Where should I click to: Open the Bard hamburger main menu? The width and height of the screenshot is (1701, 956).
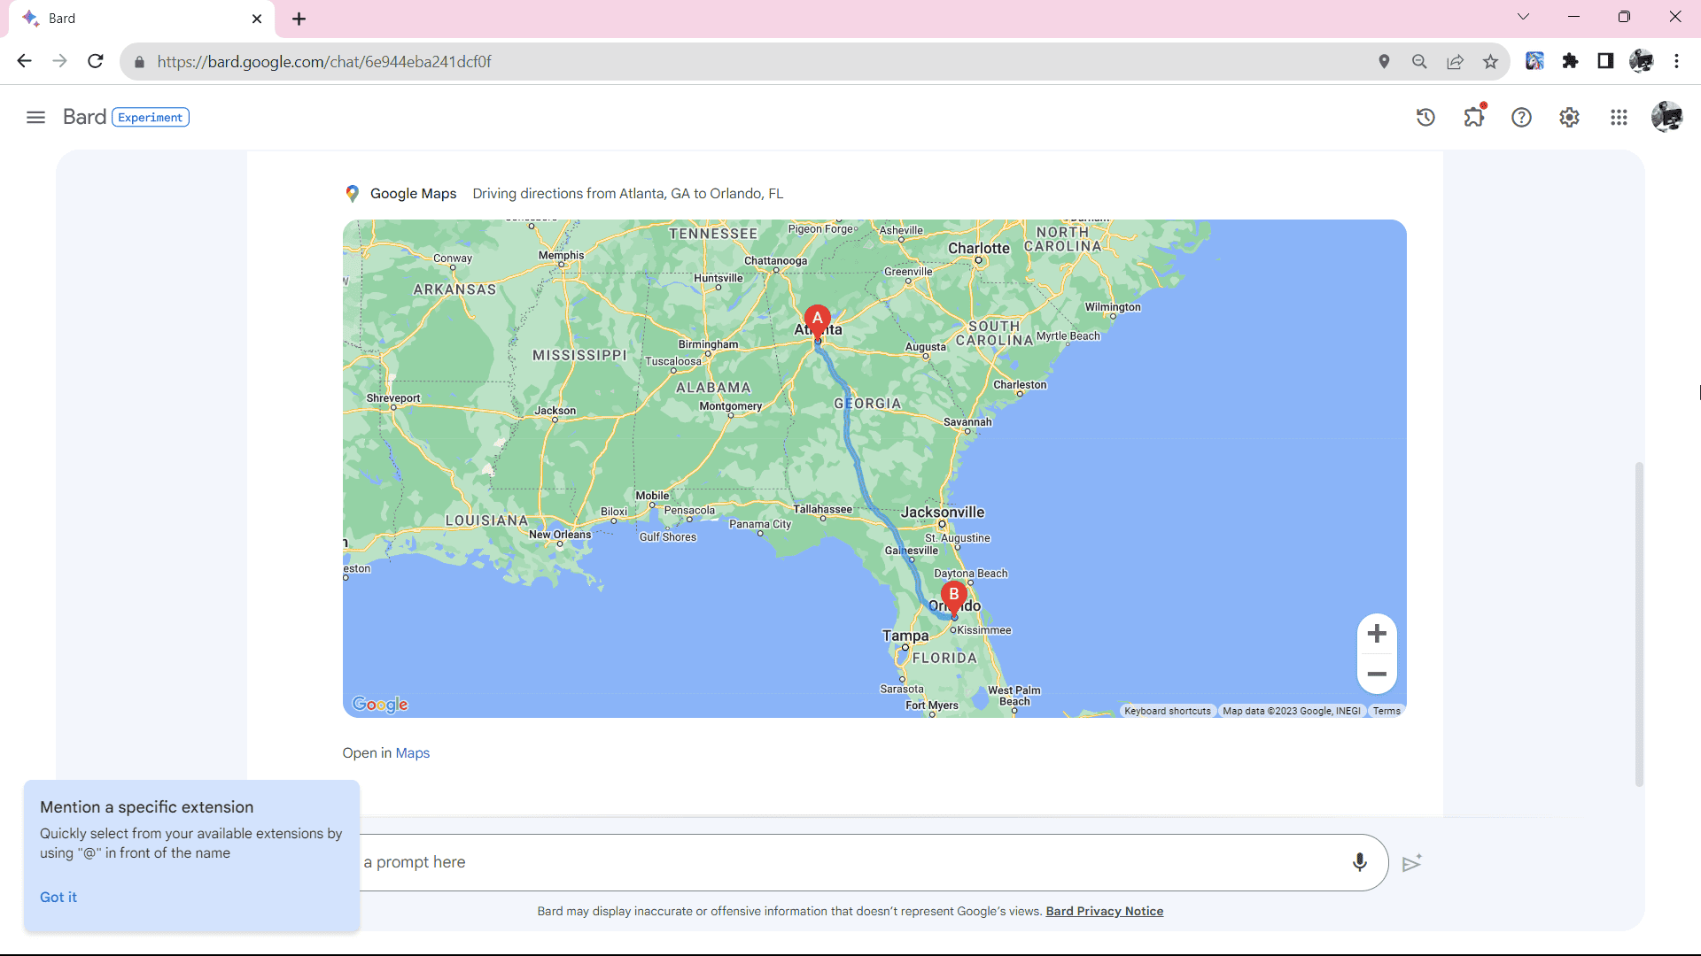coord(35,117)
